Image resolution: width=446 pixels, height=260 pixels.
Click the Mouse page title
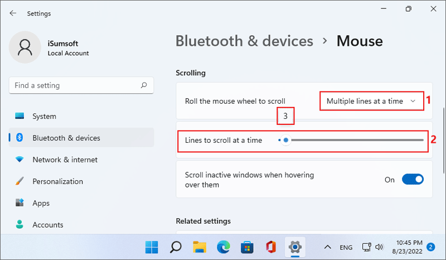click(x=360, y=41)
